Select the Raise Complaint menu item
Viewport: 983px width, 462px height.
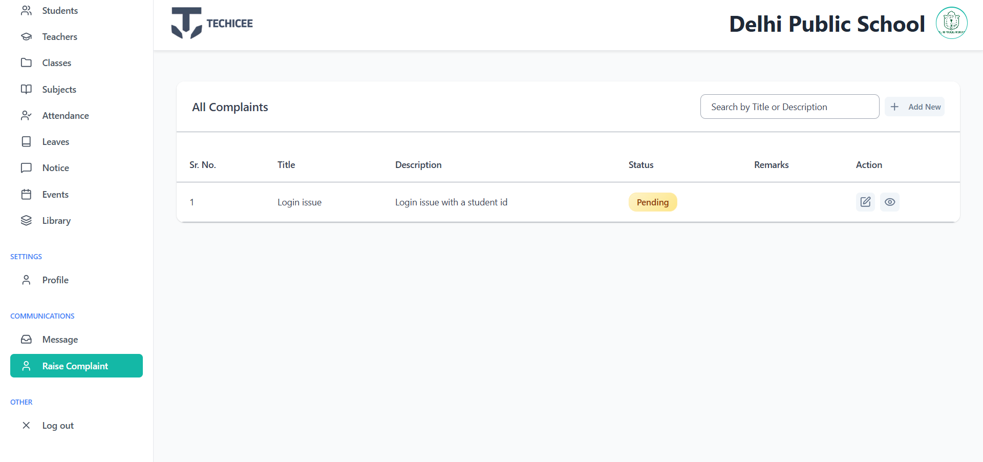(x=76, y=366)
